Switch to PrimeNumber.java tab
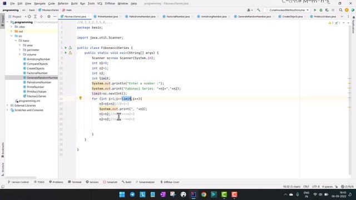The image size is (356, 200). (x=107, y=17)
